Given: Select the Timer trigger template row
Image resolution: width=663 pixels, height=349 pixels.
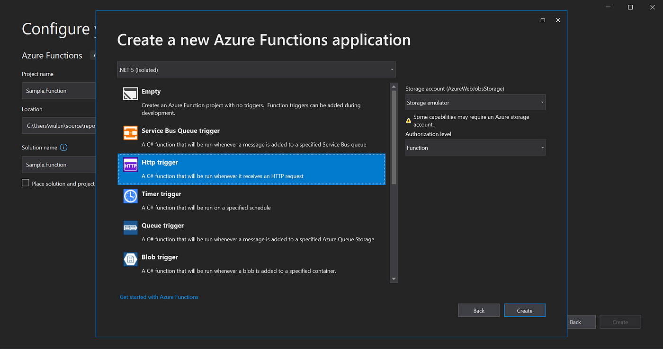Looking at the screenshot, I should coord(251,201).
